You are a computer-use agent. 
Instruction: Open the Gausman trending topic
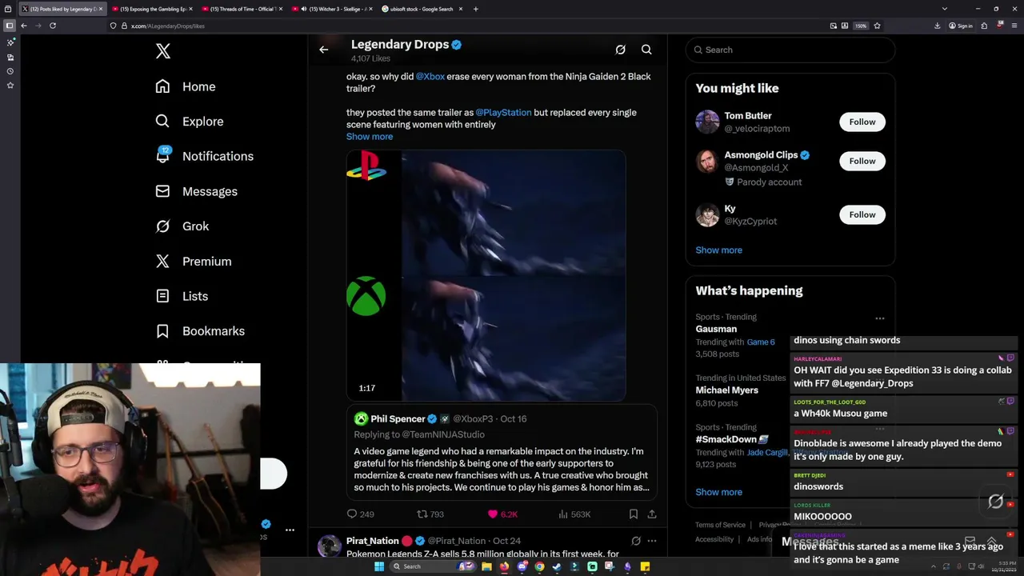716,330
